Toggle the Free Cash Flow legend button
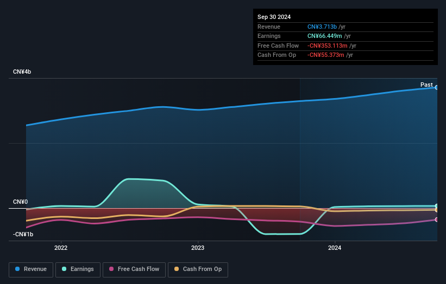The height and width of the screenshot is (284, 446). (x=134, y=269)
